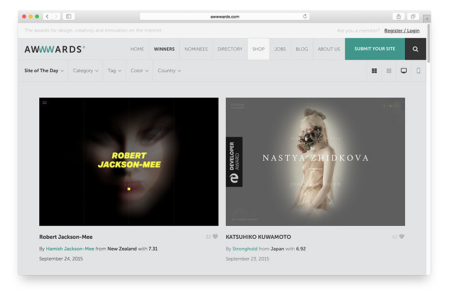Image resolution: width=449 pixels, height=301 pixels.
Task: Select the desktop monitor view icon
Action: [403, 71]
